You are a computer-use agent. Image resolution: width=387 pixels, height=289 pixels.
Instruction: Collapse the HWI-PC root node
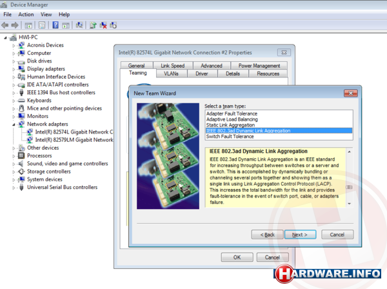point(5,38)
